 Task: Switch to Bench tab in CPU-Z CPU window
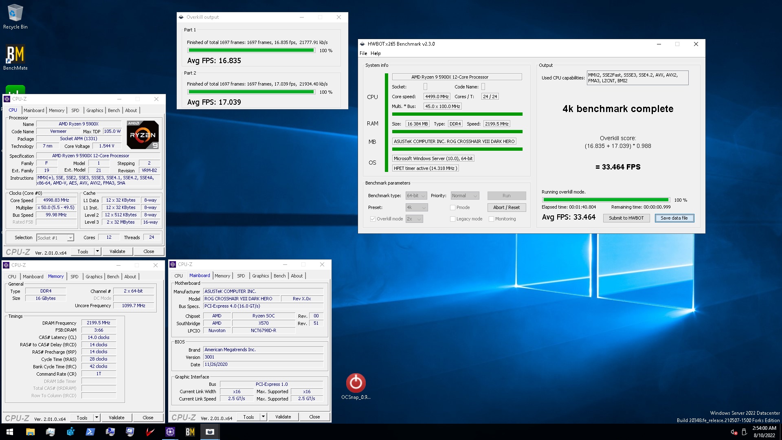pos(114,110)
